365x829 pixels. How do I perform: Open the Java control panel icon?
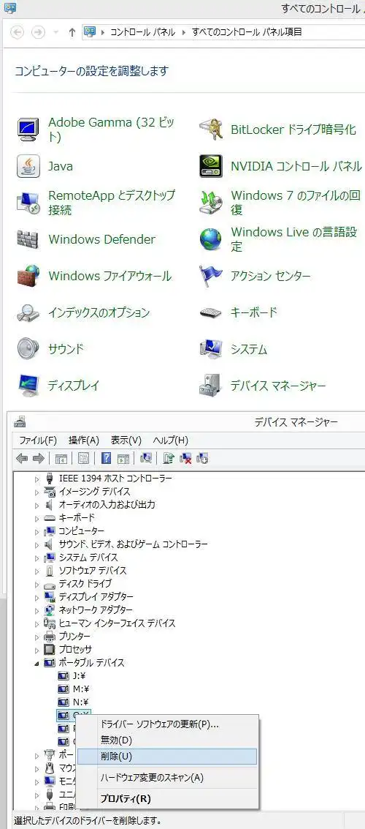click(x=28, y=166)
